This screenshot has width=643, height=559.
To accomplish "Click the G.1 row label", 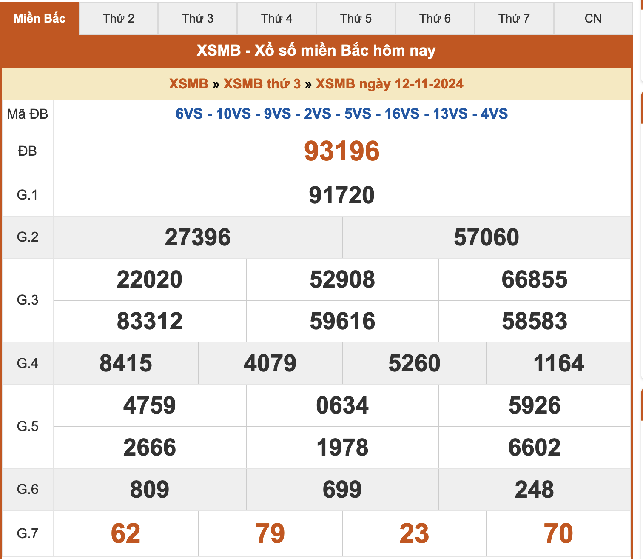I will tap(28, 195).
